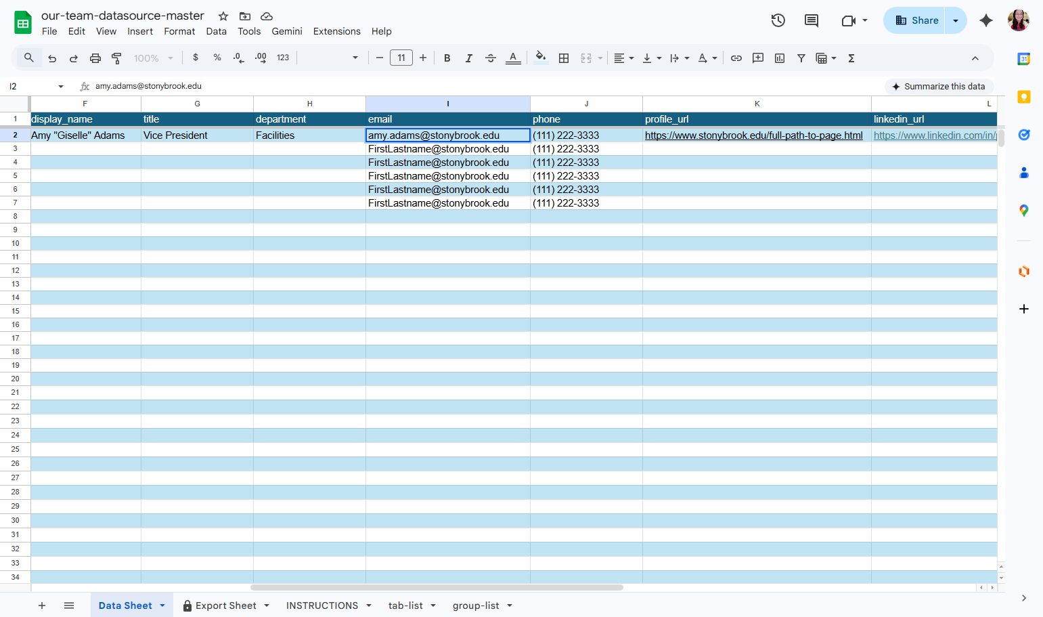Create a filter with funnel icon
Viewport: 1043px width, 617px height.
pos(801,58)
